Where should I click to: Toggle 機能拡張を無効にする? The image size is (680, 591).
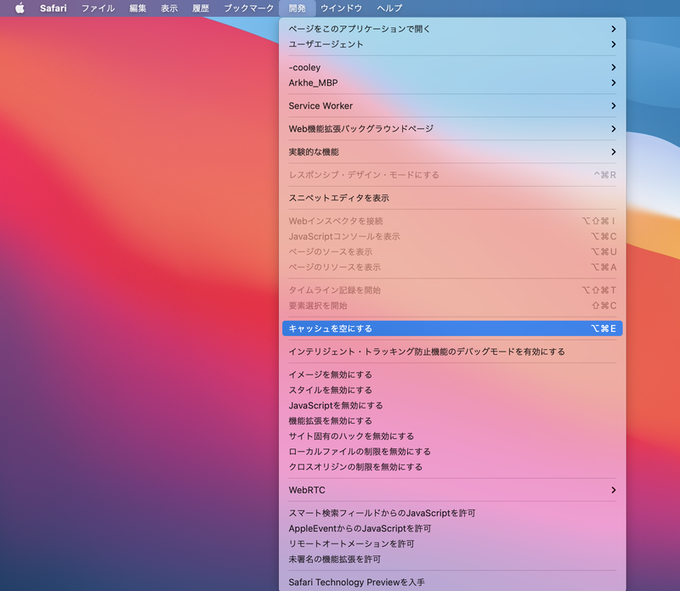pos(452,420)
